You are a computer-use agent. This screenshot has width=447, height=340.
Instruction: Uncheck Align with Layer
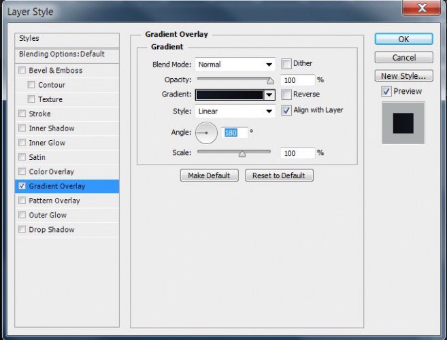(x=286, y=110)
